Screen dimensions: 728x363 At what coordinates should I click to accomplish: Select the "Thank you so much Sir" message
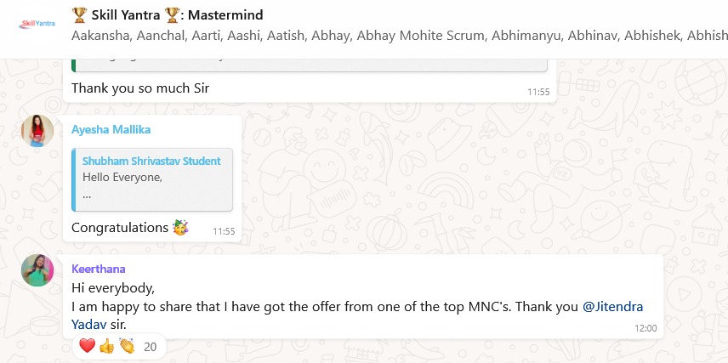[x=140, y=88]
